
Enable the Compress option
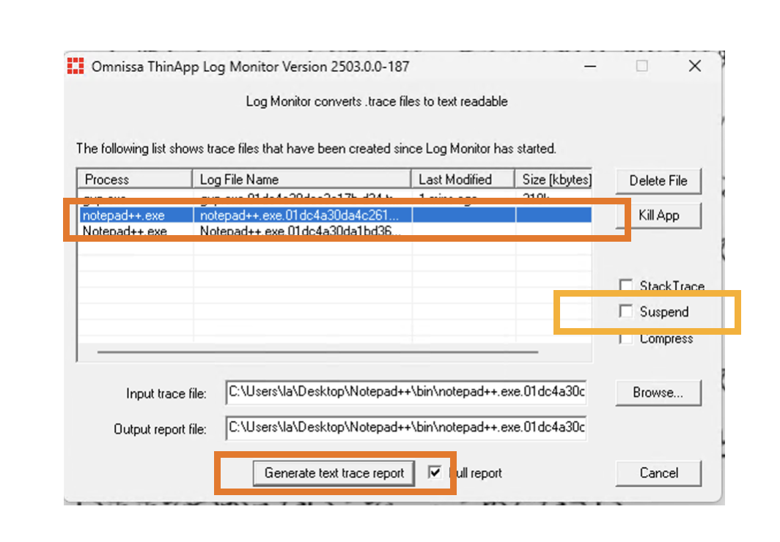pos(627,338)
